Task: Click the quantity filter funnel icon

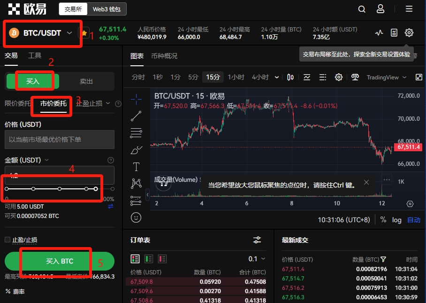Action: 383,259
